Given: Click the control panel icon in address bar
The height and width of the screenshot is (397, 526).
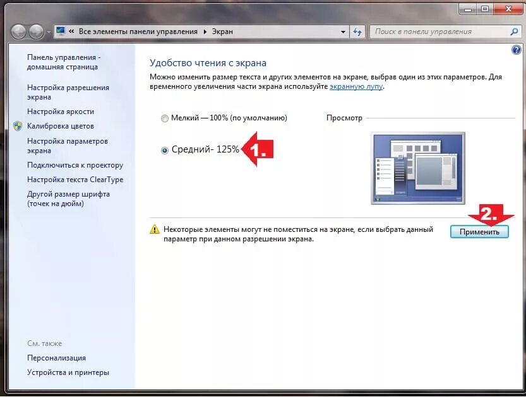Looking at the screenshot, I should (61, 31).
